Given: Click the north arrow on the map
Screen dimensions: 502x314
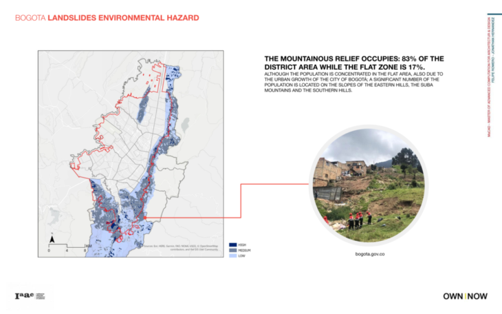Looking at the screenshot, I should pos(50,239).
